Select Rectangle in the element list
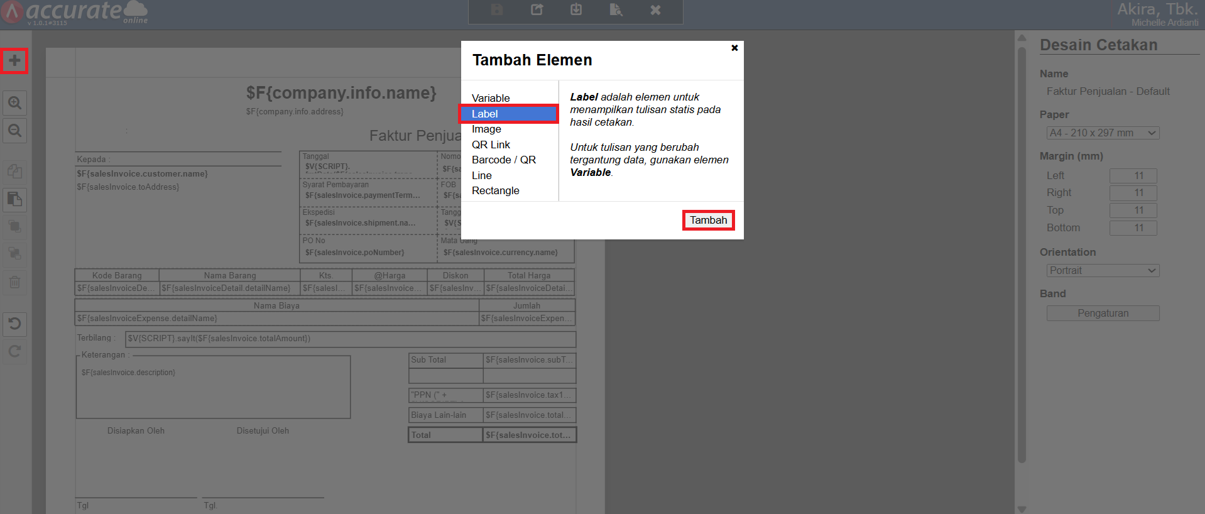Screen dimensions: 1205x514 point(495,190)
